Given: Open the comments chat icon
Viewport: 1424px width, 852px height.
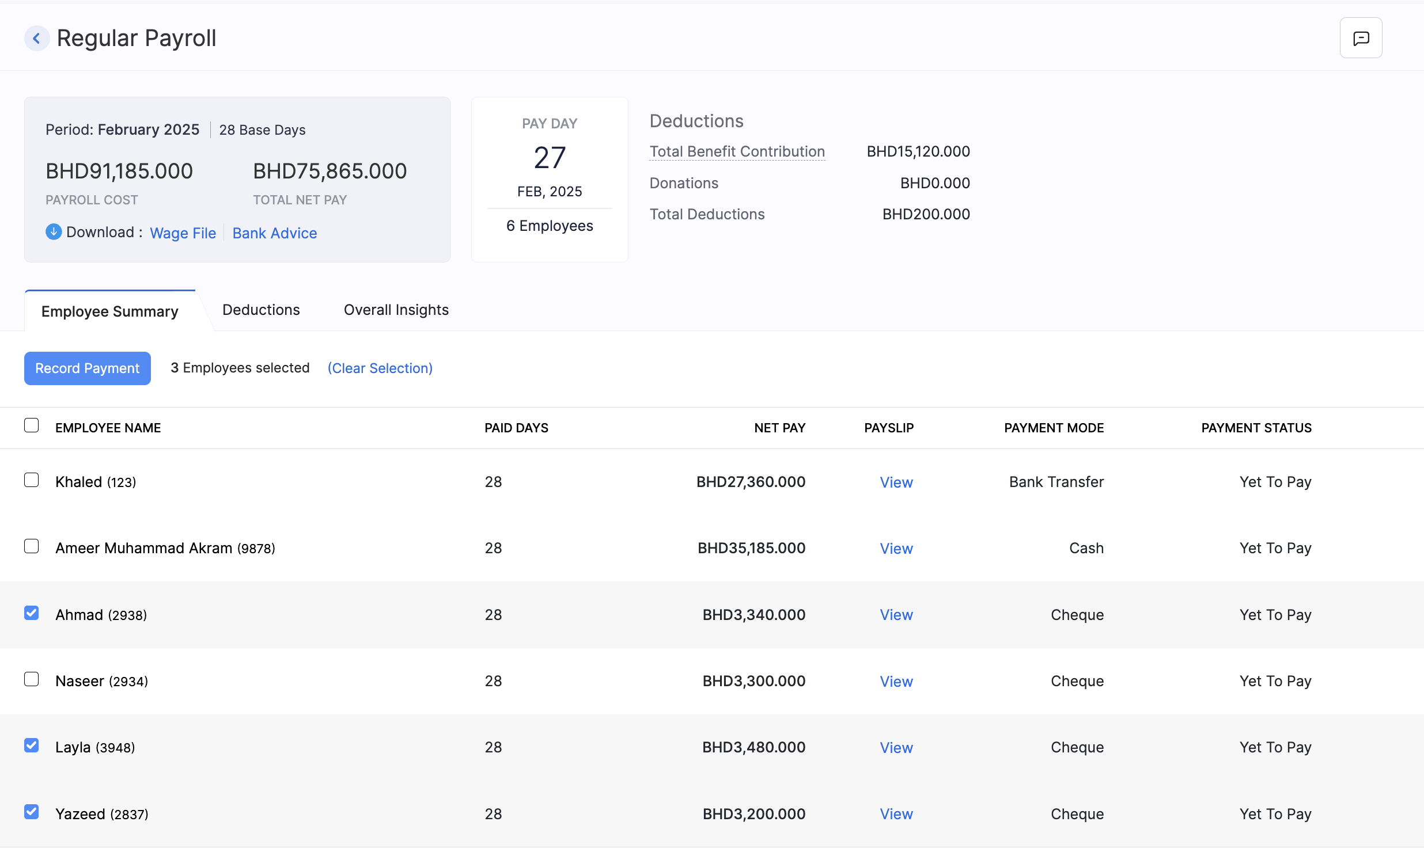Looking at the screenshot, I should coord(1361,38).
